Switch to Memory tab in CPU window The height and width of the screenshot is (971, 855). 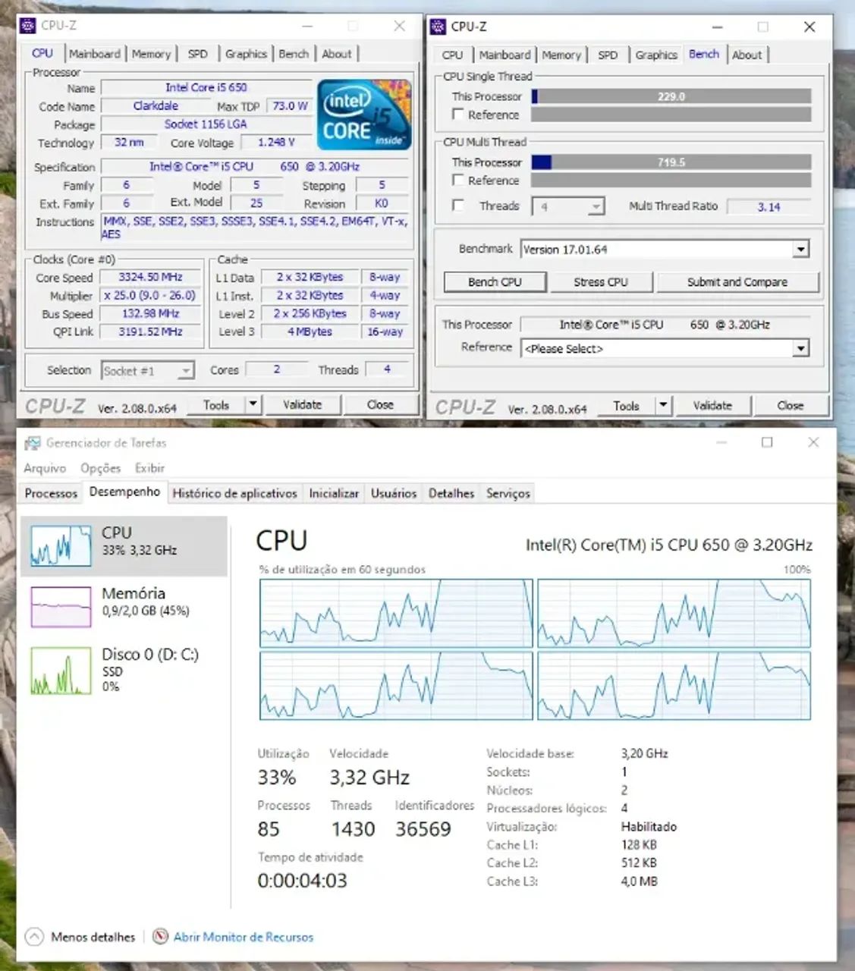[x=151, y=54]
